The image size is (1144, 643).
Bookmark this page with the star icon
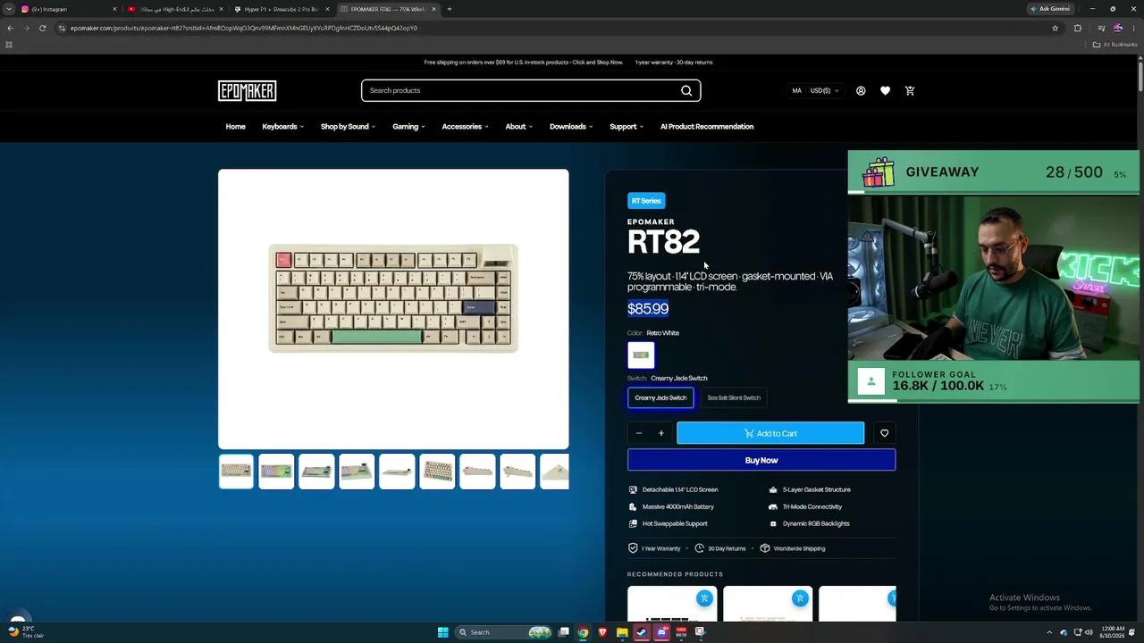pyautogui.click(x=1055, y=28)
